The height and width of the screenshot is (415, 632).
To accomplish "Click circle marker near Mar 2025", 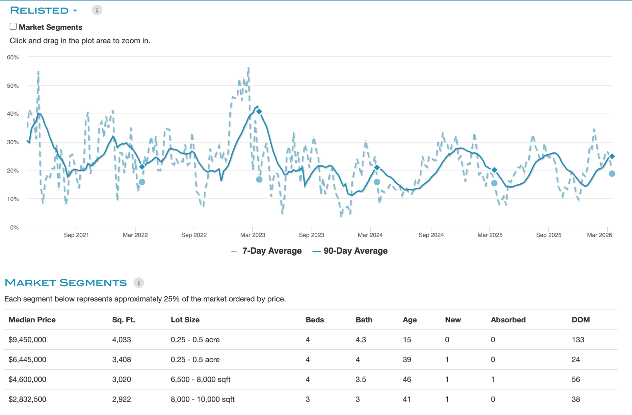I will coord(494,183).
